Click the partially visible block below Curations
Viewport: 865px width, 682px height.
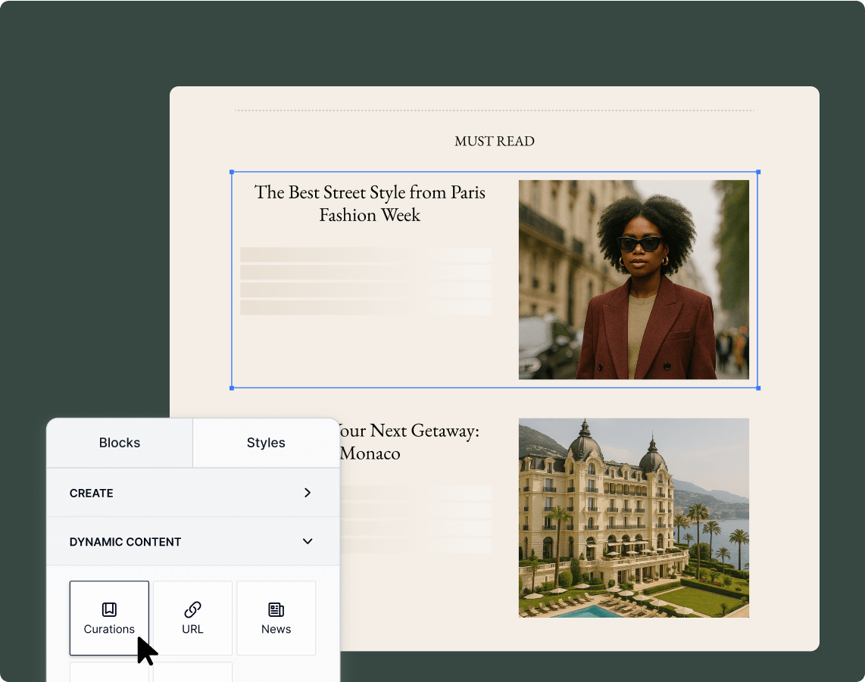109,671
